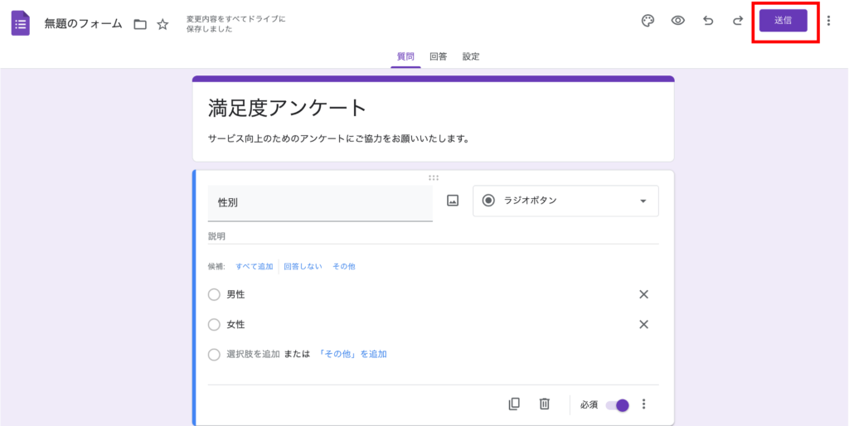Preview the form with eye icon
Screen dimensions: 849x426
click(x=678, y=21)
